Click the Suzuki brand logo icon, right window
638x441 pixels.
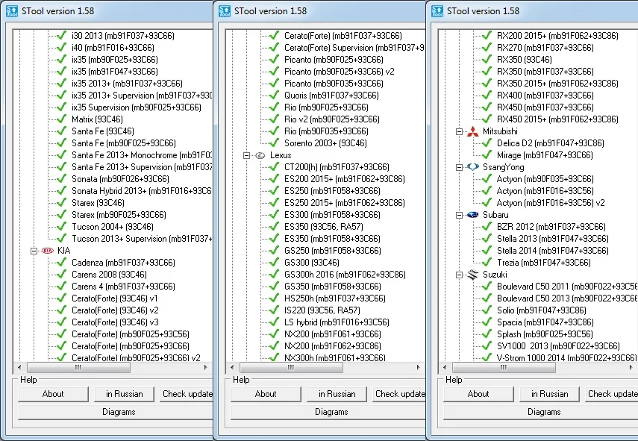click(x=473, y=275)
